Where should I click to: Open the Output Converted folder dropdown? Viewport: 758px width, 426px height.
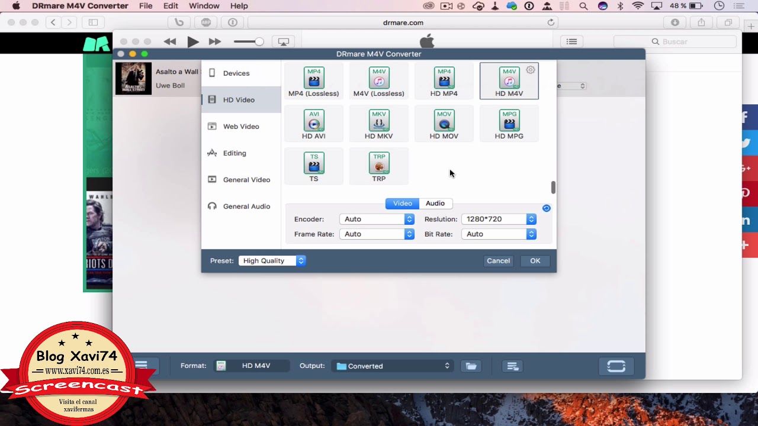point(393,366)
